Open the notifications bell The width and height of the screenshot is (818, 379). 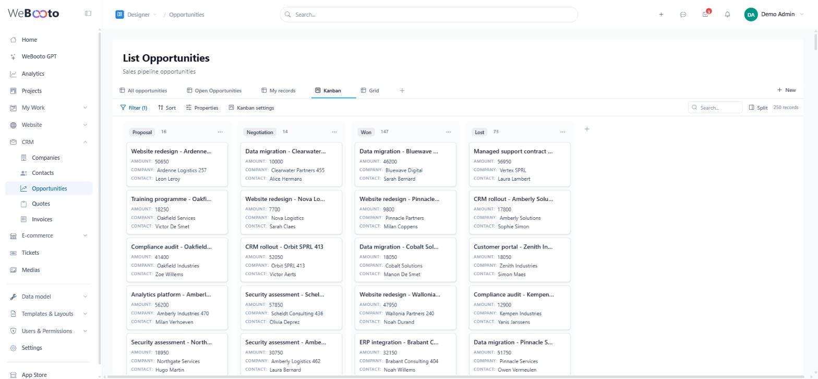727,15
